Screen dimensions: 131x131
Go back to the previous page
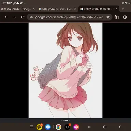[x=6, y=17]
